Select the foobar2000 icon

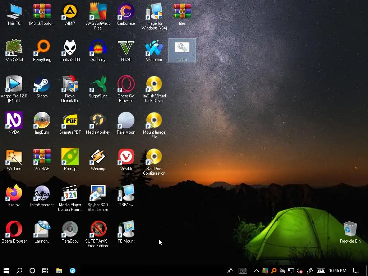[x=70, y=48]
